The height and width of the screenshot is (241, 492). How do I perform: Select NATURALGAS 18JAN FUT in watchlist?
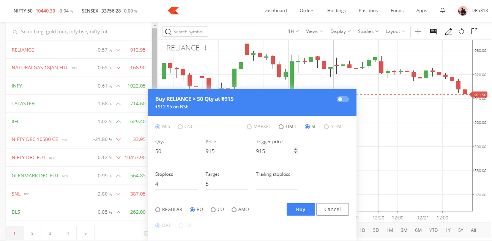pyautogui.click(x=79, y=68)
